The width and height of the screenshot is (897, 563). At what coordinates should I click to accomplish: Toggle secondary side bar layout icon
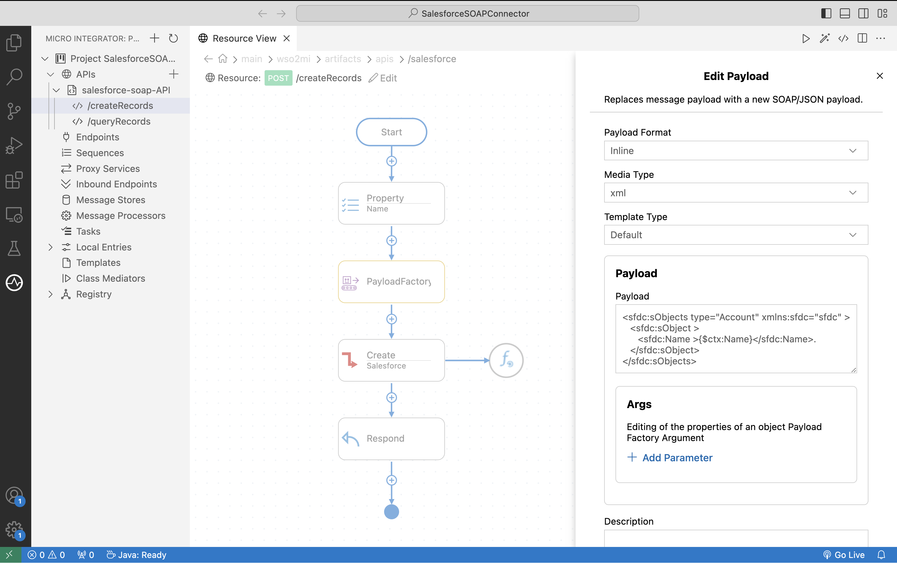(863, 13)
